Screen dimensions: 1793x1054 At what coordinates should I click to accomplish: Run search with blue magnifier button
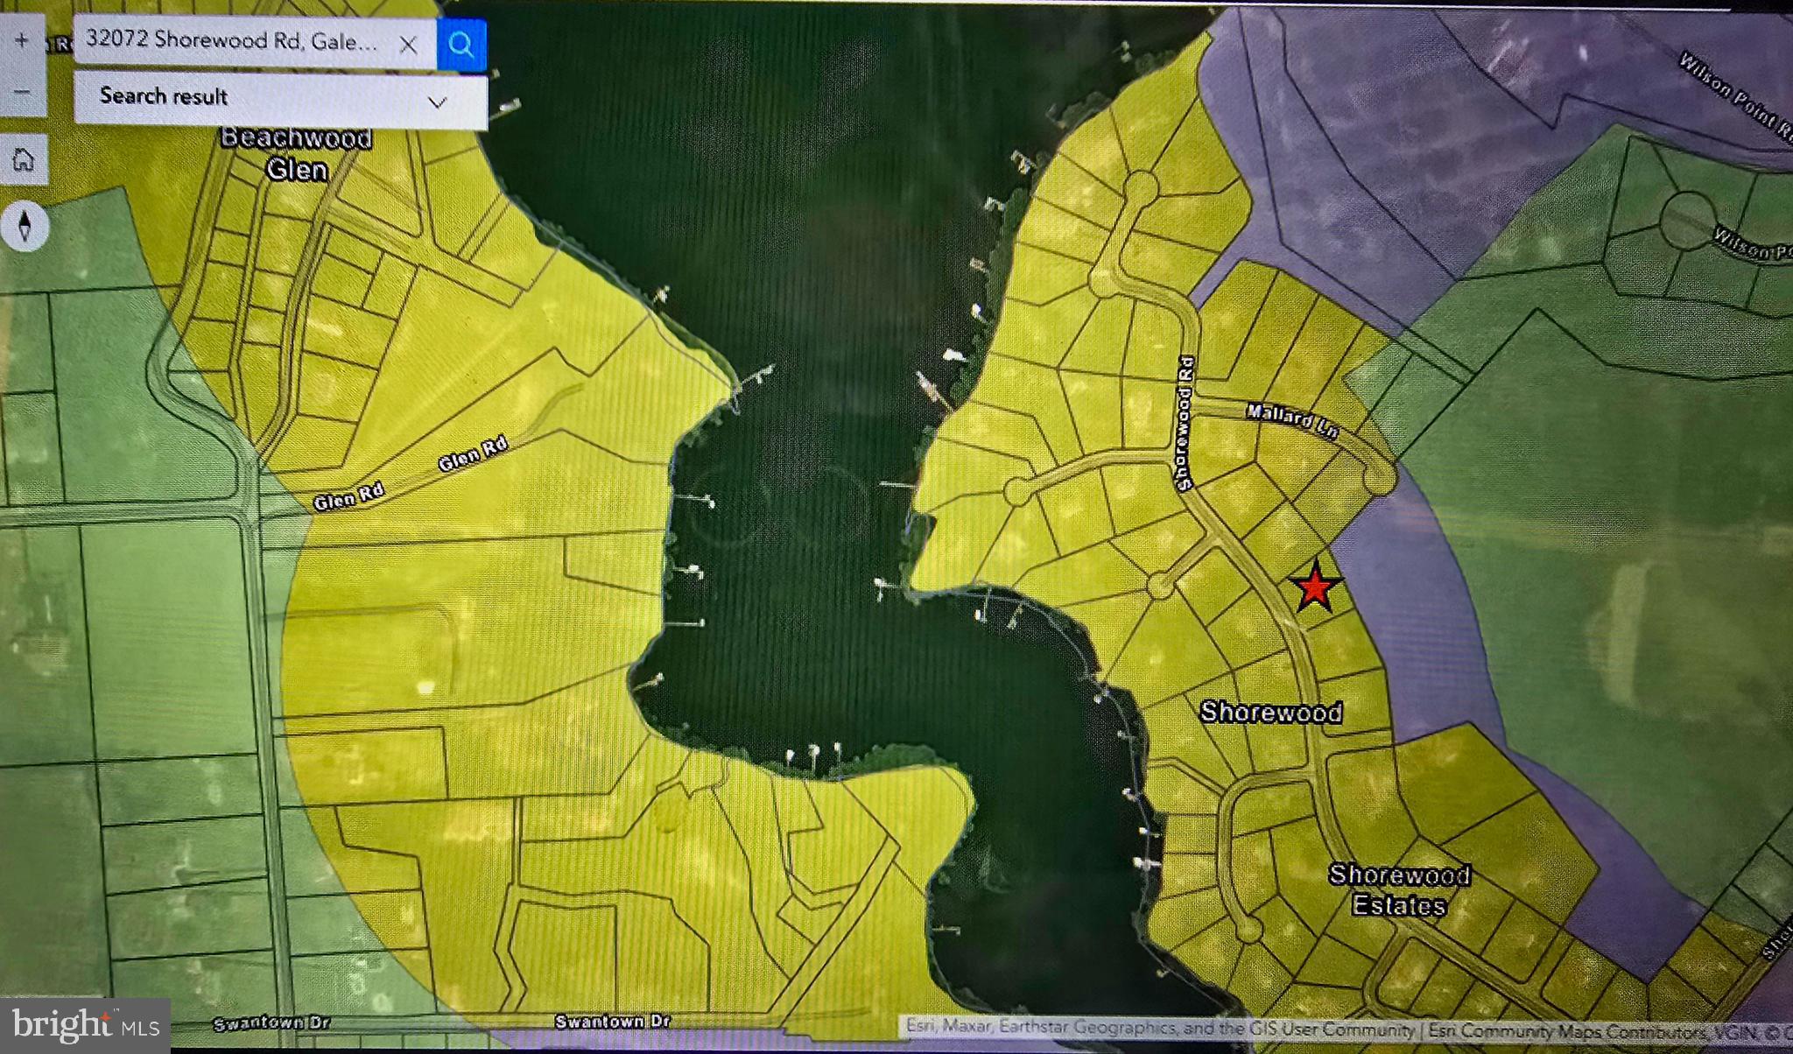click(461, 44)
